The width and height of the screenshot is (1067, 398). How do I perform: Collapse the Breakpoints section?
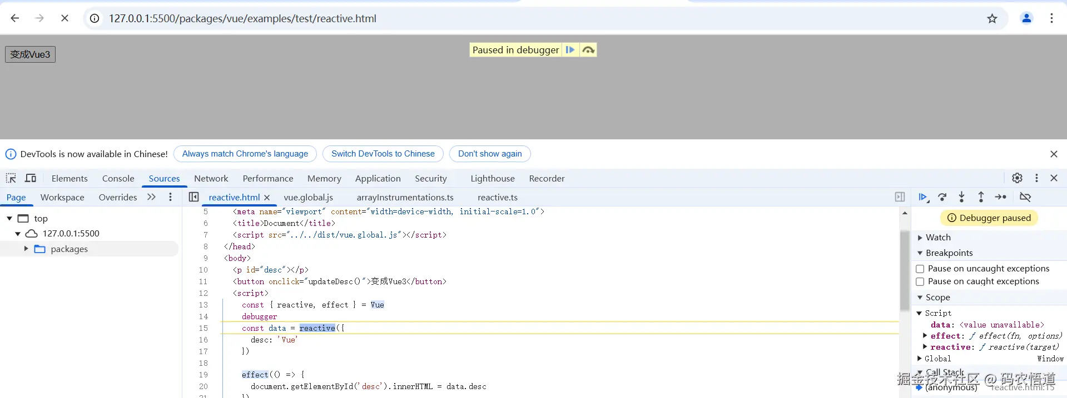point(920,253)
